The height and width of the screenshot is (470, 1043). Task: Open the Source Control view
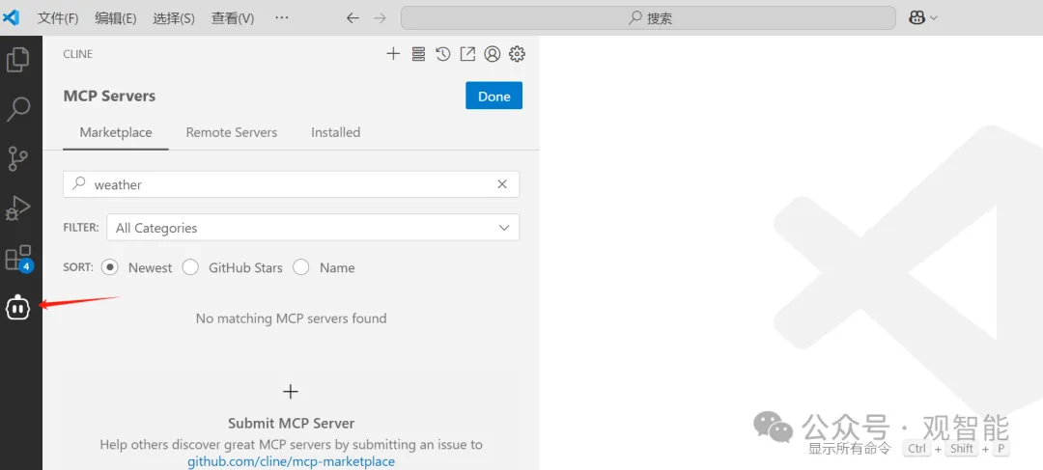pyautogui.click(x=18, y=159)
